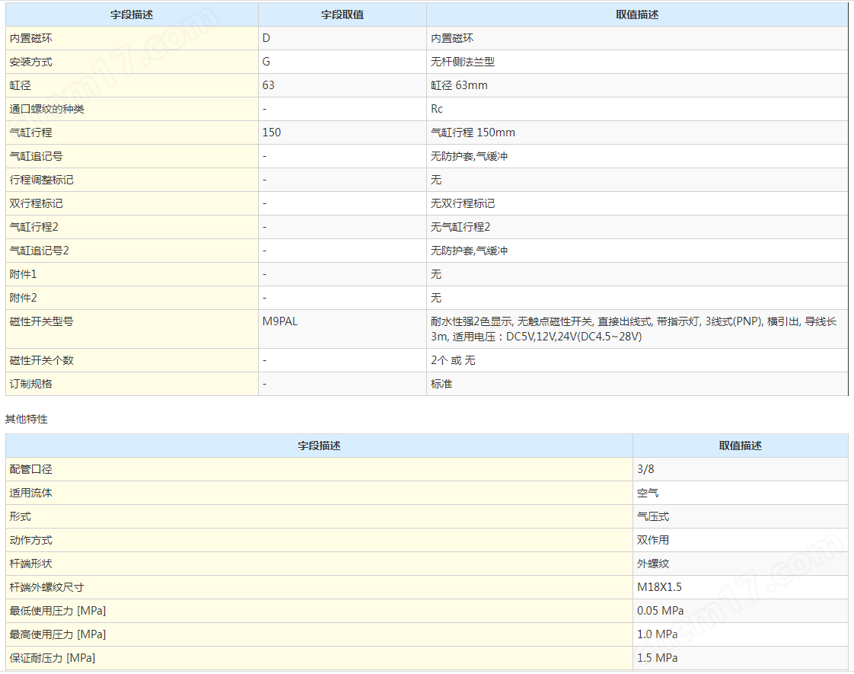Select the 标准 description cell
The height and width of the screenshot is (674, 854).
tap(637, 384)
